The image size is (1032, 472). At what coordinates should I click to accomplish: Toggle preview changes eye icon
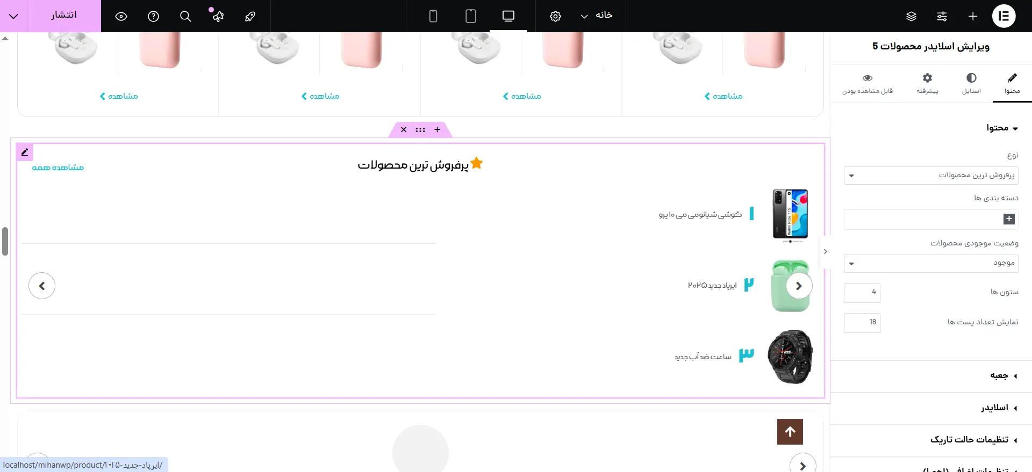point(121,16)
